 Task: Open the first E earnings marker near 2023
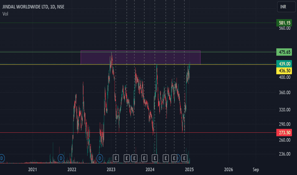116,158
